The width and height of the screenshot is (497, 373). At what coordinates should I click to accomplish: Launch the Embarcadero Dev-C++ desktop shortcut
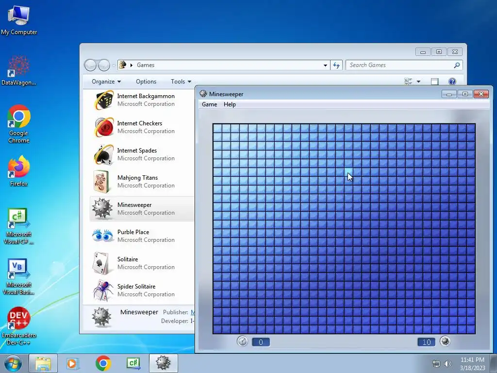click(x=19, y=326)
